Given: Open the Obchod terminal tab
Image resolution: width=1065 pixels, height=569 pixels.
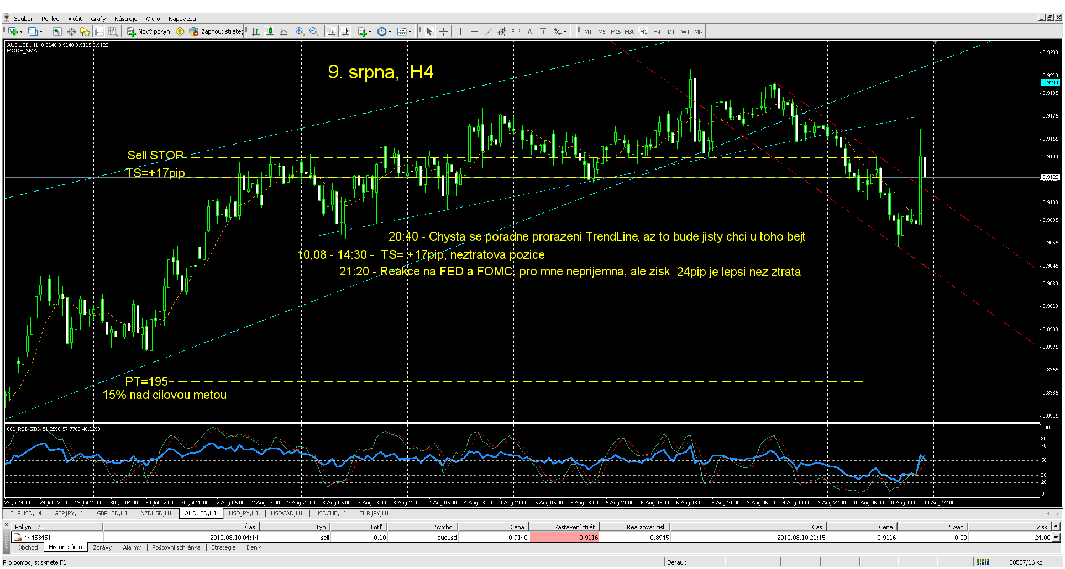Looking at the screenshot, I should point(28,547).
